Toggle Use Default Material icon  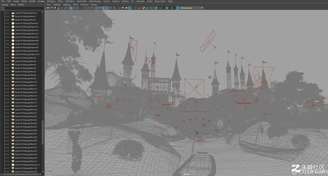tap(103, 8)
